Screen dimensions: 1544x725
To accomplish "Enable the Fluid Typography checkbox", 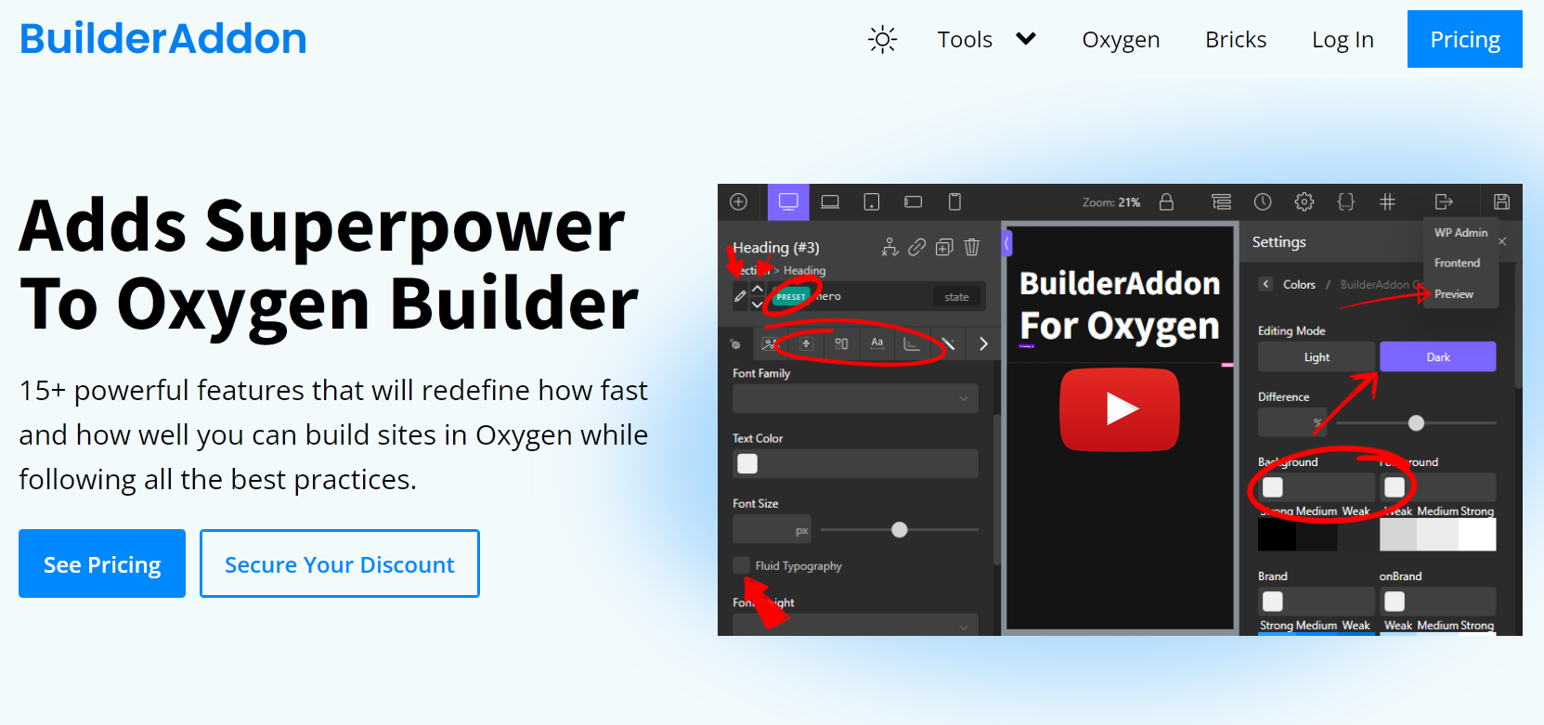I will [x=741, y=565].
